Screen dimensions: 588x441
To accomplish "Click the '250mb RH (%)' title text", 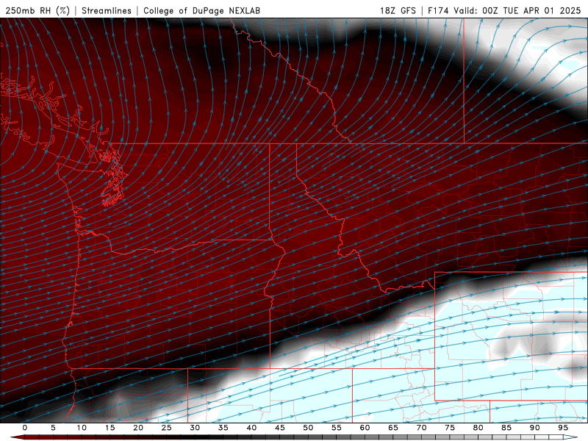I will [37, 10].
